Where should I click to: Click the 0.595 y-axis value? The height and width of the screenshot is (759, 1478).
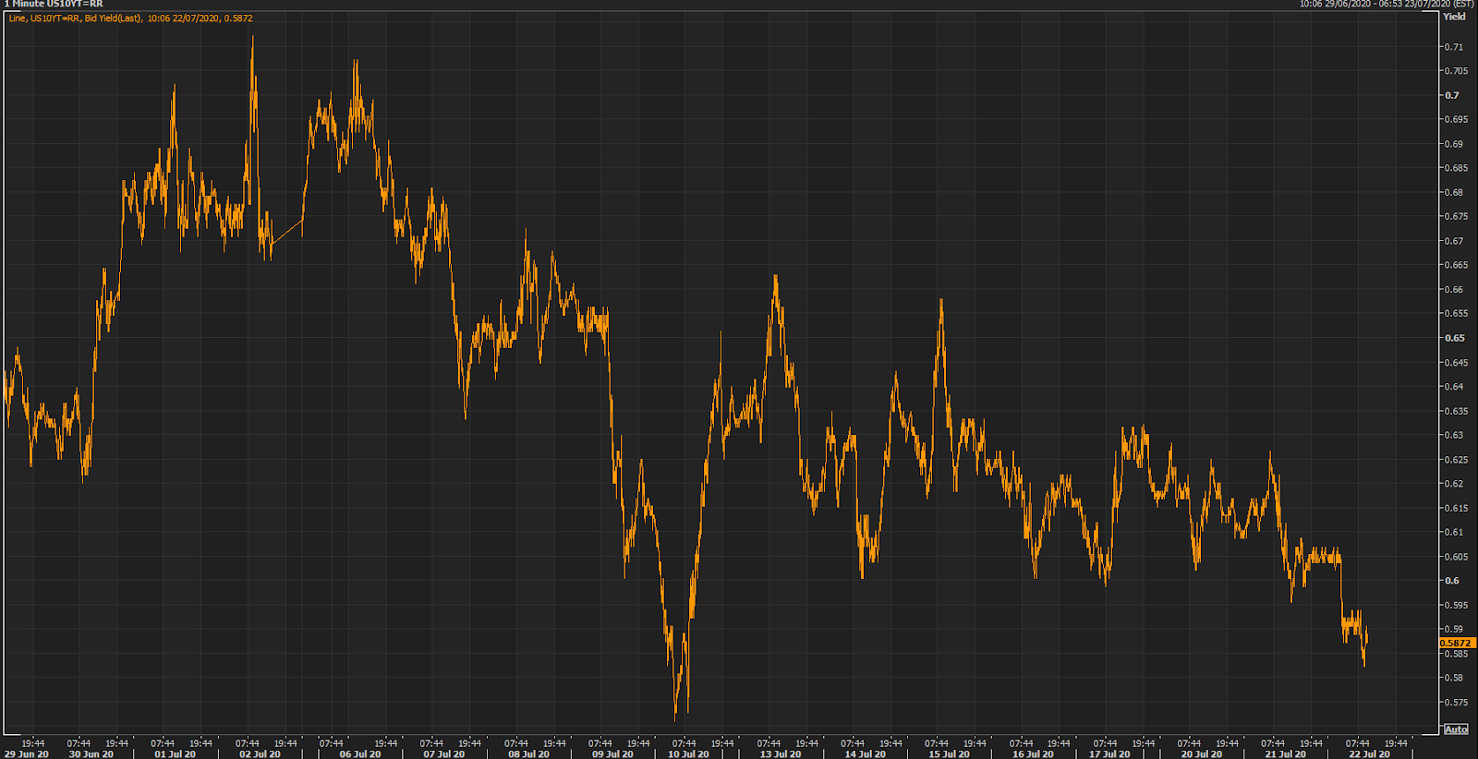(x=1456, y=606)
